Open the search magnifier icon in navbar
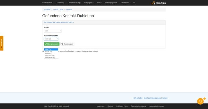This screenshot has width=208, height=109. pos(134,3)
